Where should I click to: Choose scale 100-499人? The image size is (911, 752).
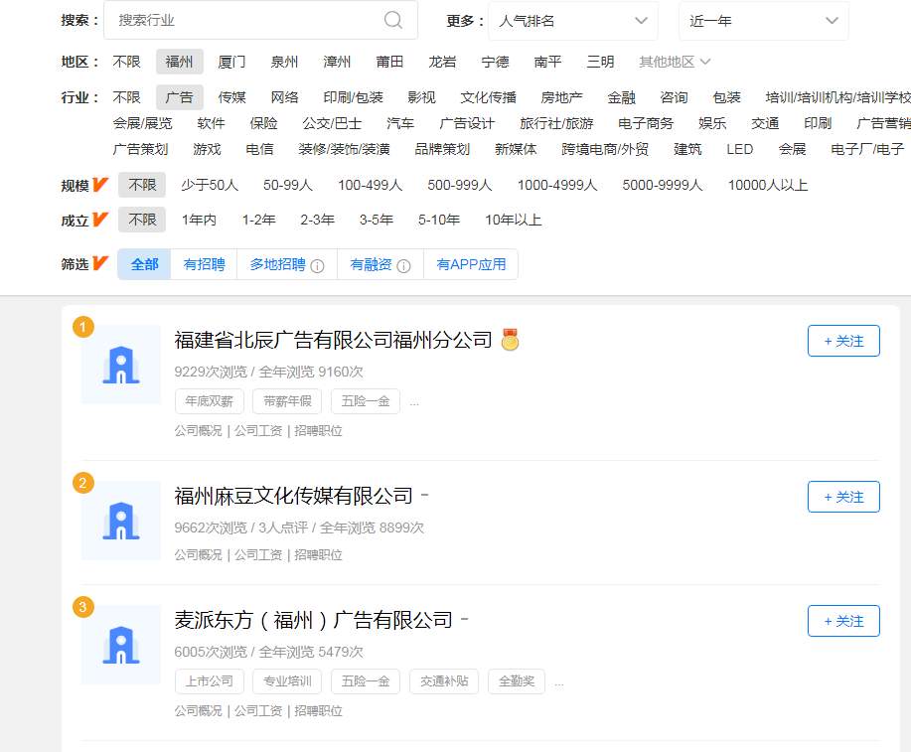coord(371,185)
